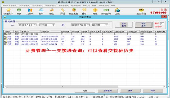
Task: Open the 快速操作 quick operations tool
Action: pyautogui.click(x=8, y=11)
